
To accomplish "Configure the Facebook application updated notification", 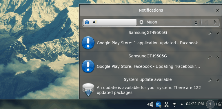I will [x=210, y=33].
